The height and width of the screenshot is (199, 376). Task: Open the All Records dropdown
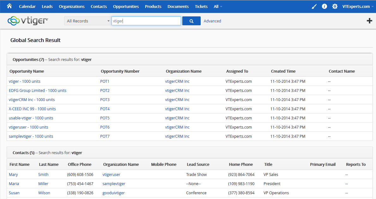coord(88,21)
